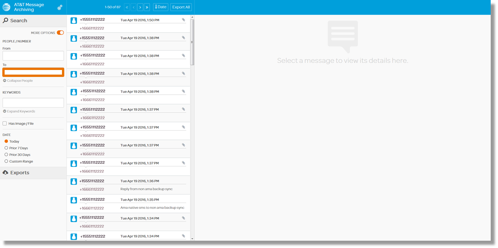Click the list scrollbar down arrow
This screenshot has height=248, width=498.
click(x=192, y=239)
